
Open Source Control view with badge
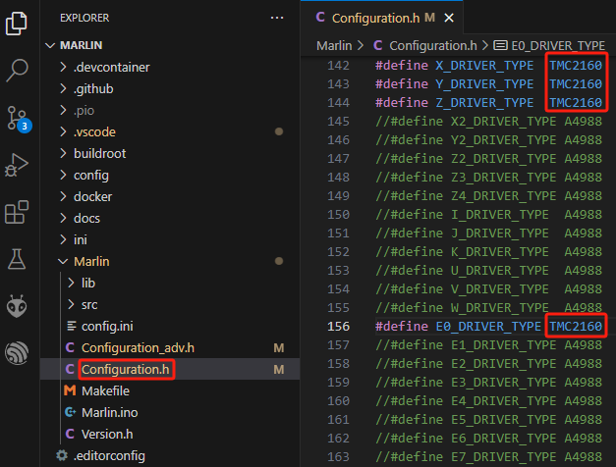[x=18, y=118]
